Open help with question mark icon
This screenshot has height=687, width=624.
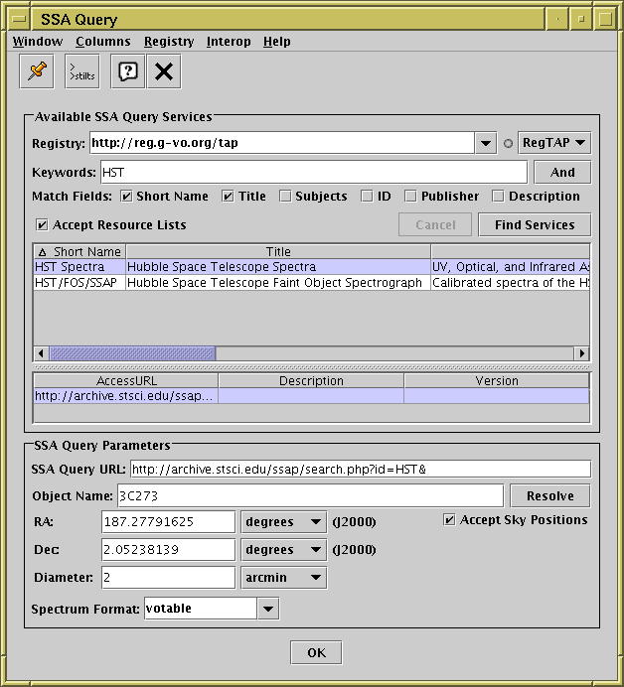pos(128,71)
